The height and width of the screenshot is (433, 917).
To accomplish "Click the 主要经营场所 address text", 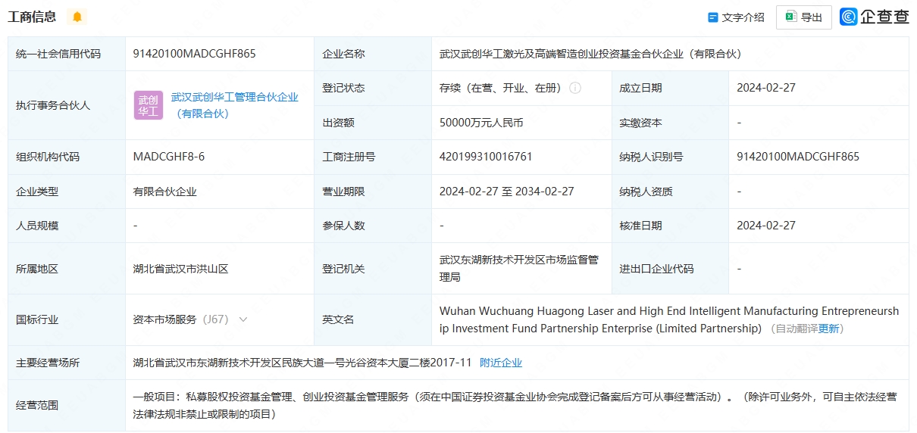I will [302, 363].
